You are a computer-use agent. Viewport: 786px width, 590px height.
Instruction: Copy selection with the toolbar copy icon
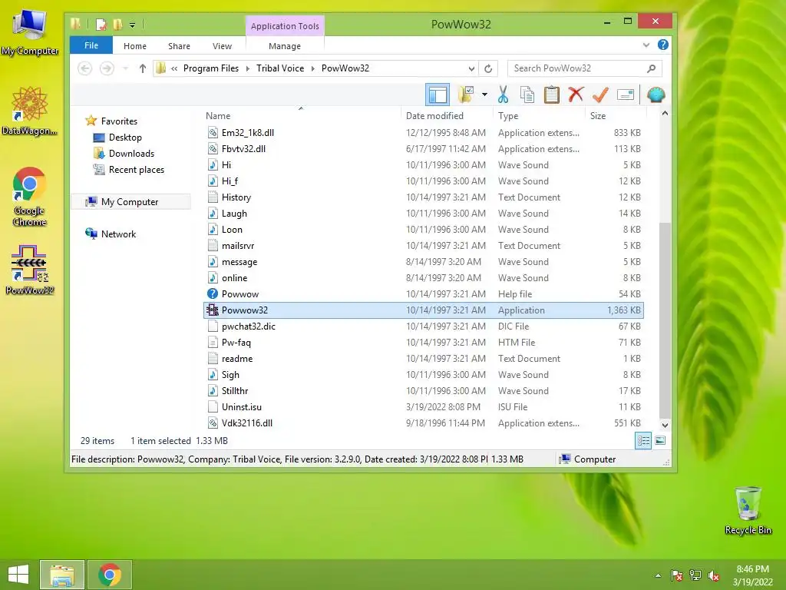527,94
